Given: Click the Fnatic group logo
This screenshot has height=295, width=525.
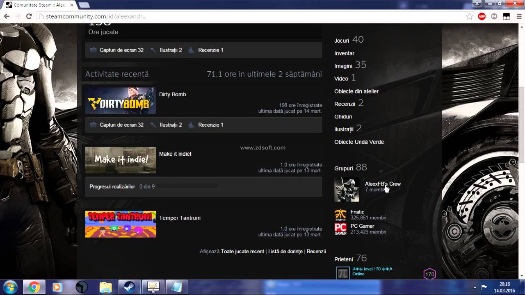Looking at the screenshot, I should pos(340,215).
